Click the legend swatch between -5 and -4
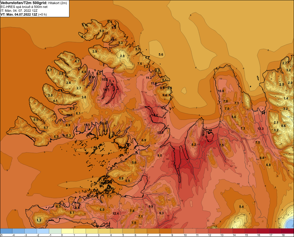The height and width of the screenshot is (237, 294). click(6, 231)
